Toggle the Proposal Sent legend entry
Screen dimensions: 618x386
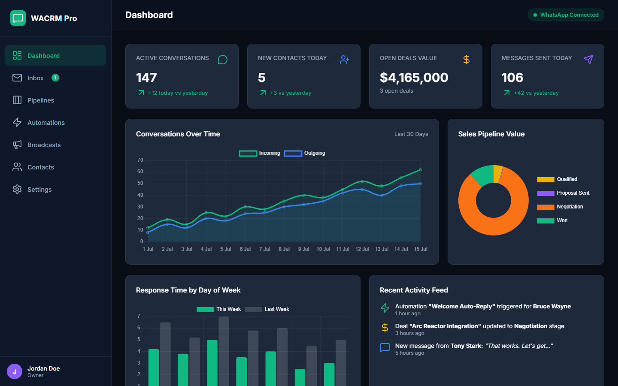click(563, 193)
